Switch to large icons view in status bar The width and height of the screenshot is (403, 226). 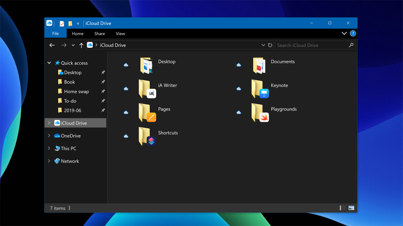351,208
